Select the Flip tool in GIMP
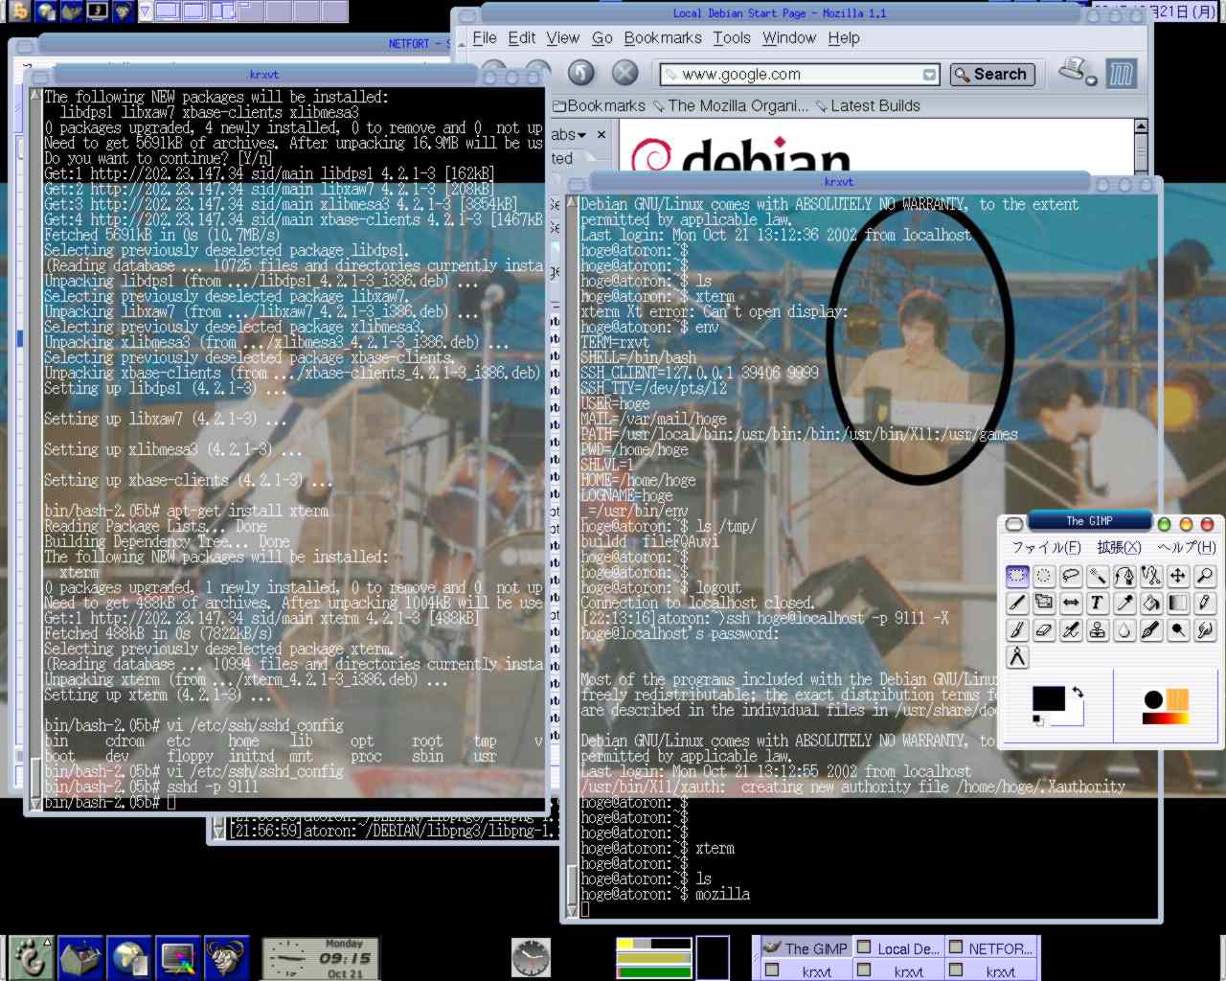 [x=1071, y=603]
